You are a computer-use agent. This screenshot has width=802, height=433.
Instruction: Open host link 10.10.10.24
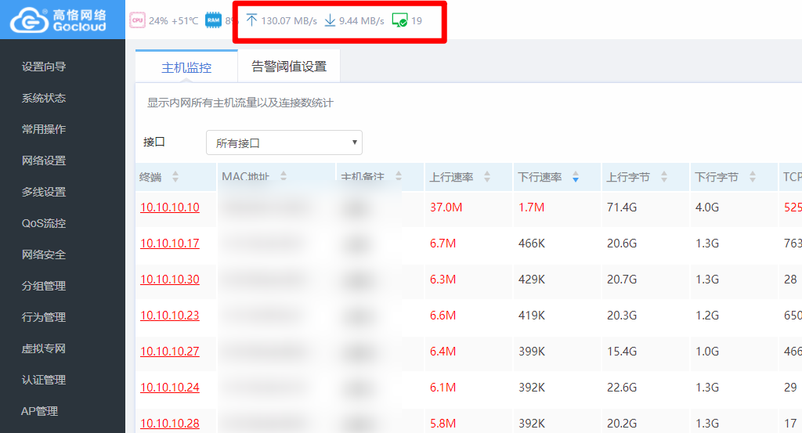click(170, 388)
